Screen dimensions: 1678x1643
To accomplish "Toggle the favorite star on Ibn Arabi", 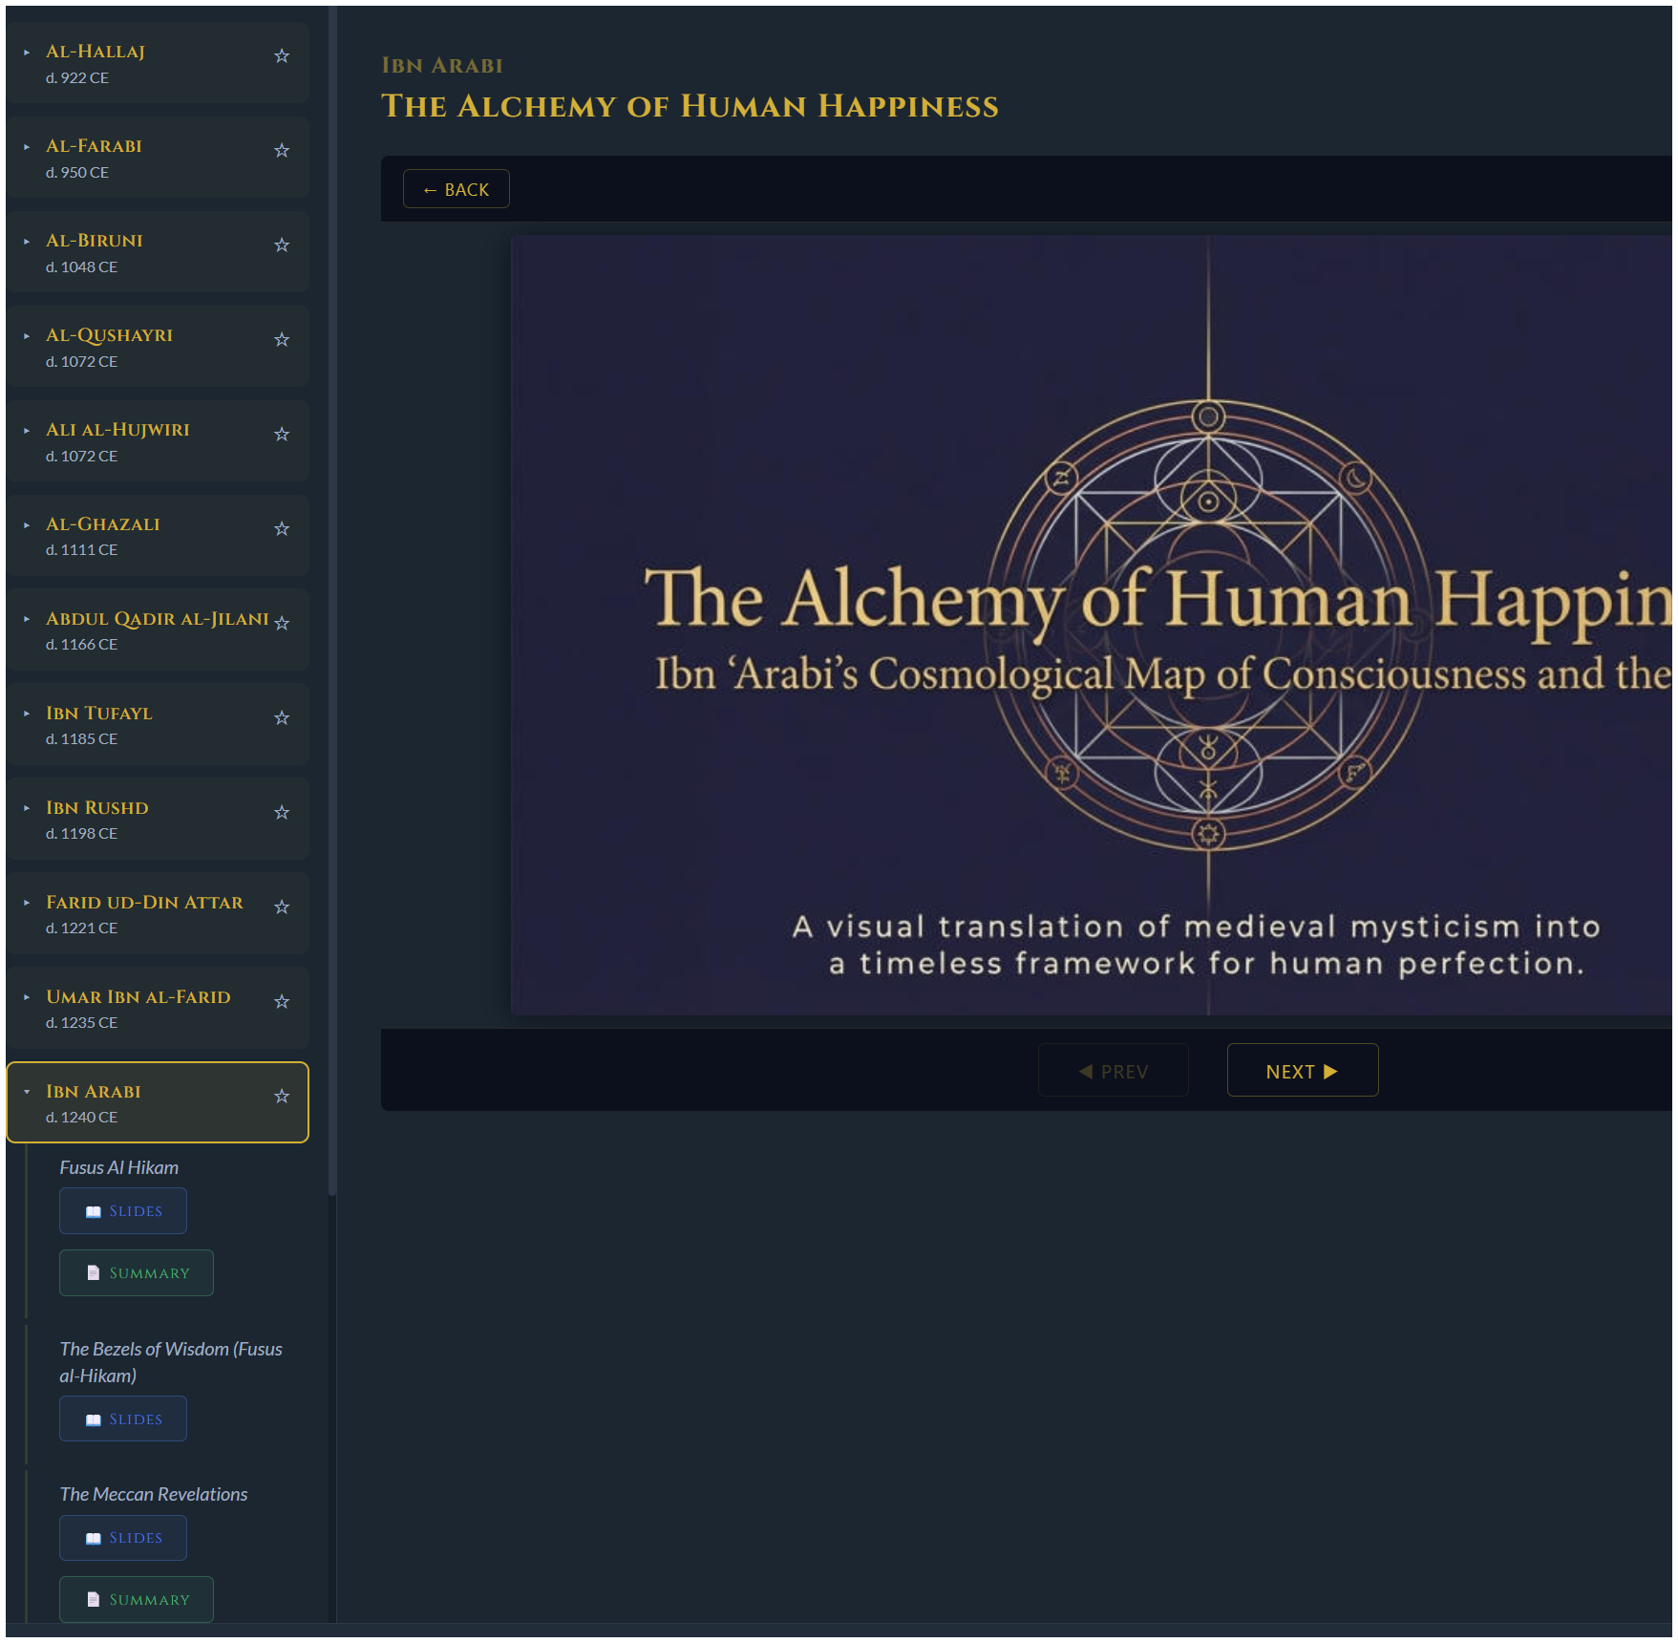I will pyautogui.click(x=282, y=1097).
